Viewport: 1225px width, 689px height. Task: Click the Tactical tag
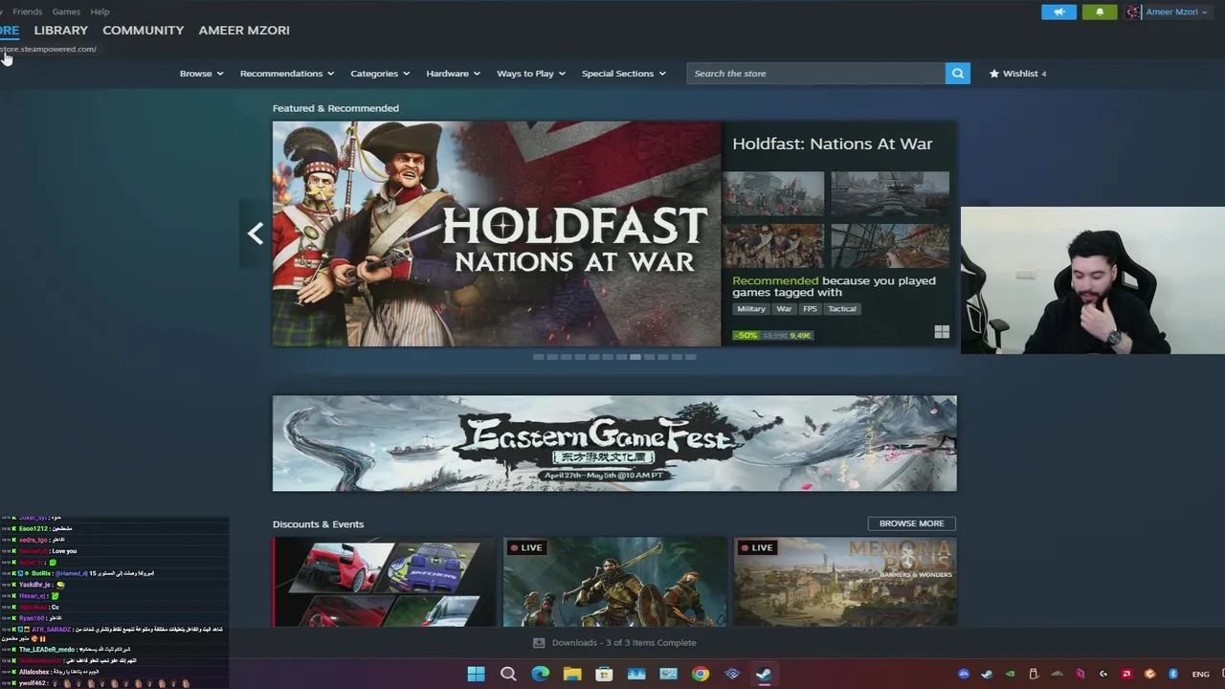(x=842, y=309)
